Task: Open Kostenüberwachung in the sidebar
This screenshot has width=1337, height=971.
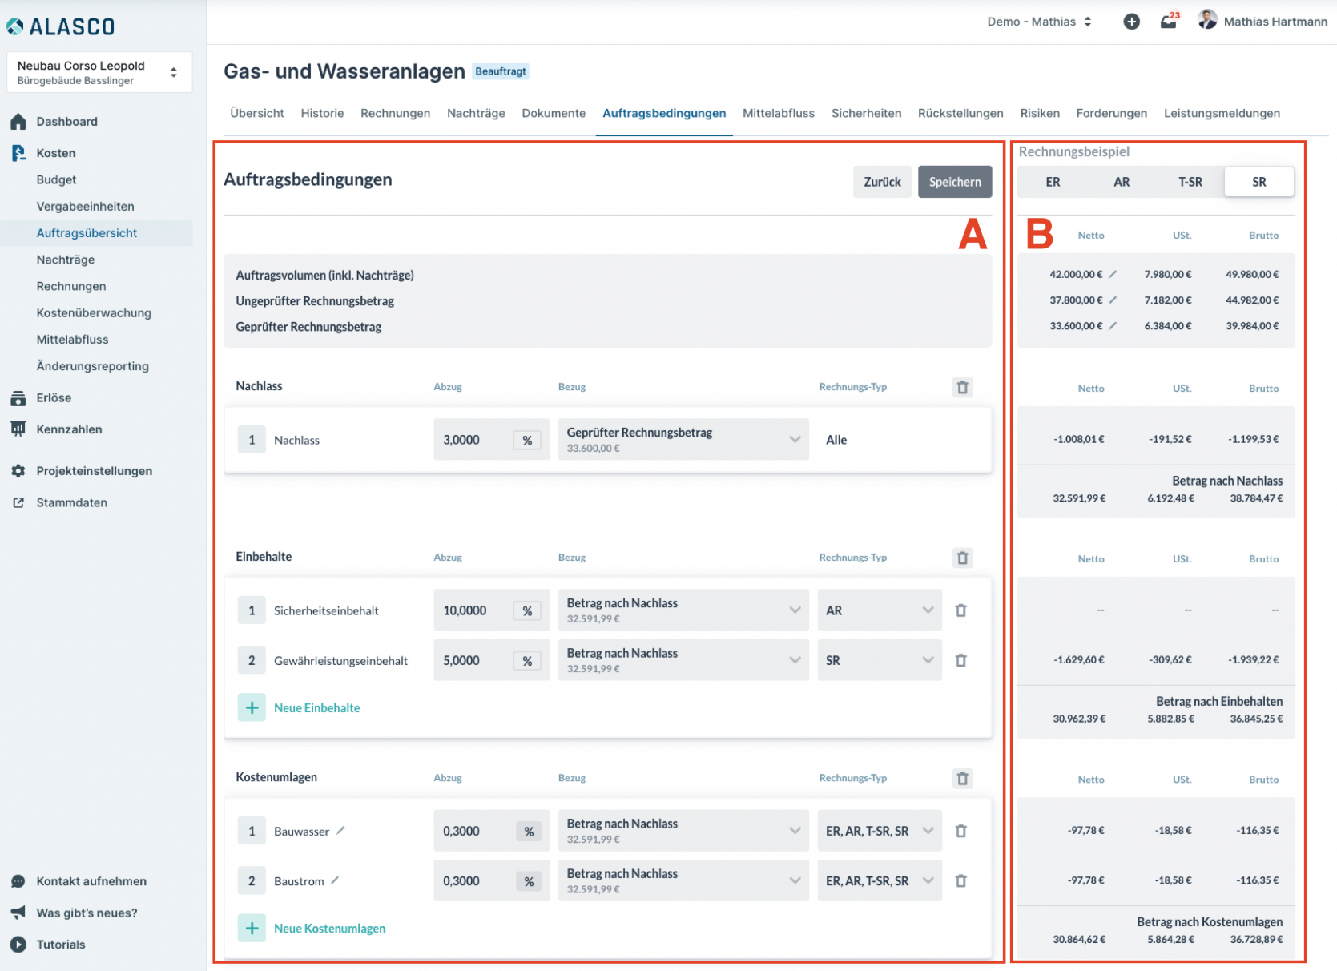Action: point(94,312)
